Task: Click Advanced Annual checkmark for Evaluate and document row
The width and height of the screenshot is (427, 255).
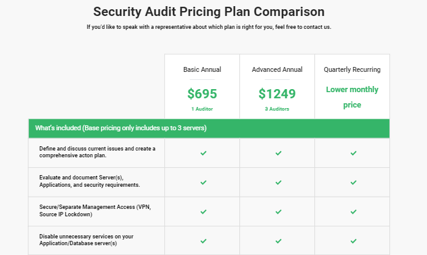Action: [278, 182]
